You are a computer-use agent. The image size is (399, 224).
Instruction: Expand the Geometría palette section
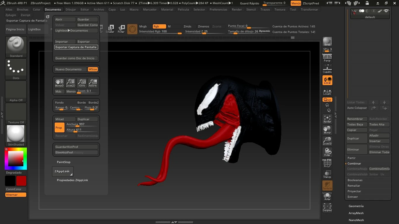pyautogui.click(x=356, y=206)
